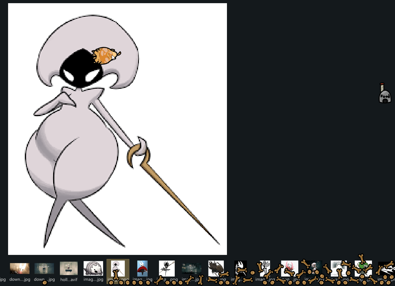Select the Greymoor dark scene thumbnail
395x286 pixels.
pyautogui.click(x=191, y=268)
